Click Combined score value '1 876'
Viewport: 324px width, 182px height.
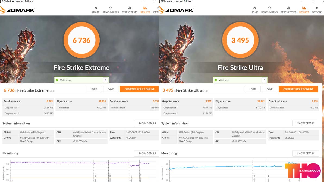[315, 101]
